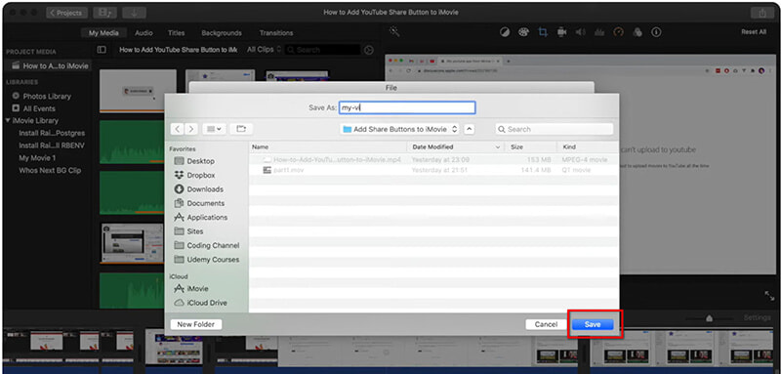Open the Coding Channel folder in Favorites
This screenshot has height=374, width=781.
207,245
